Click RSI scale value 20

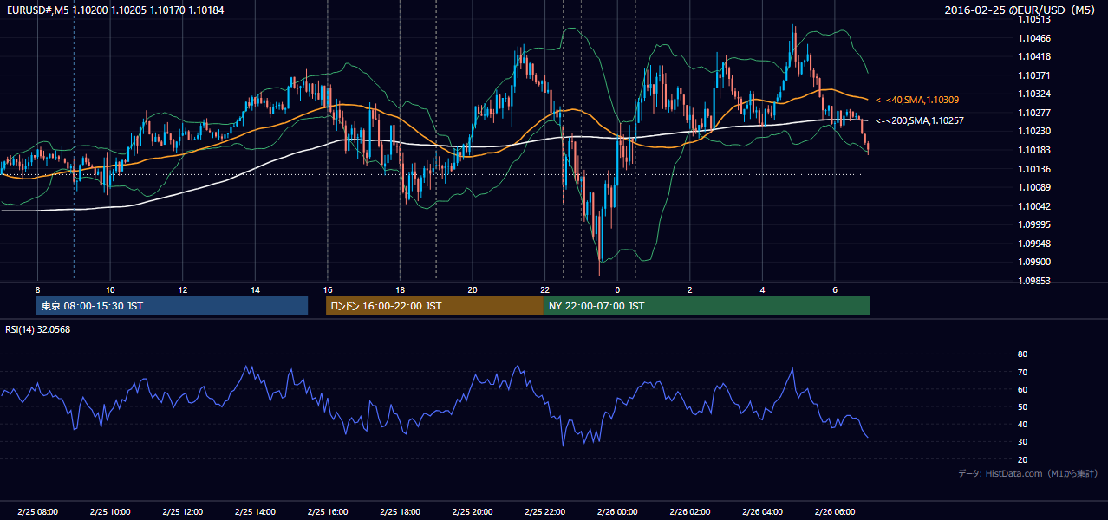pos(1023,459)
